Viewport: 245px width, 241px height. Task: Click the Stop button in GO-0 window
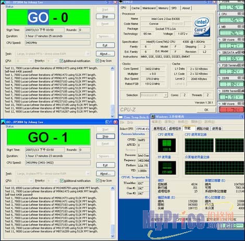[105, 17]
